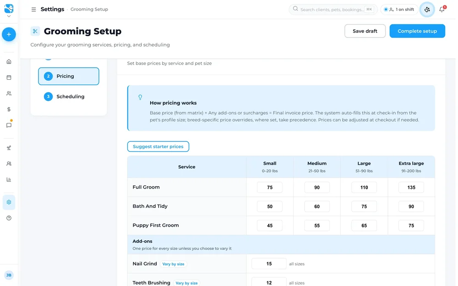The image size is (458, 286).
Task: Open the Calendar icon in the sidebar
Action: 9,77
